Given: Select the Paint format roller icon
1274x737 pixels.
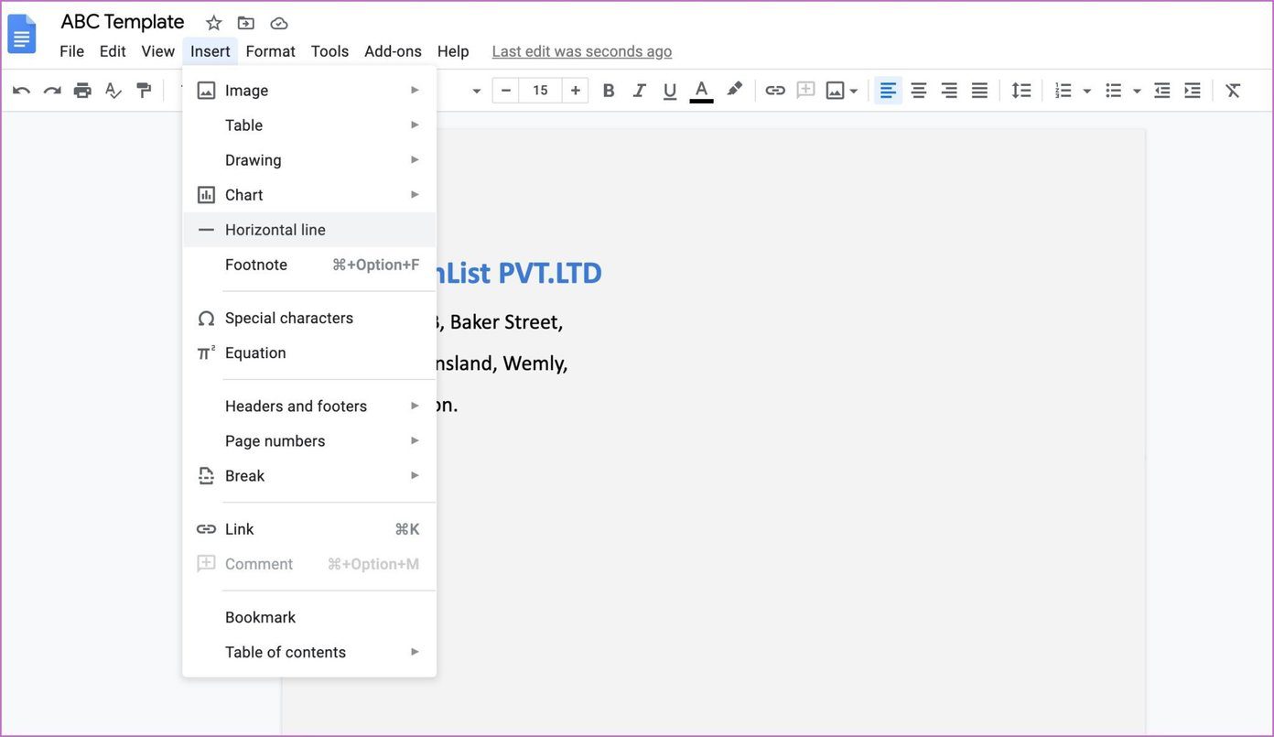Looking at the screenshot, I should click(144, 90).
